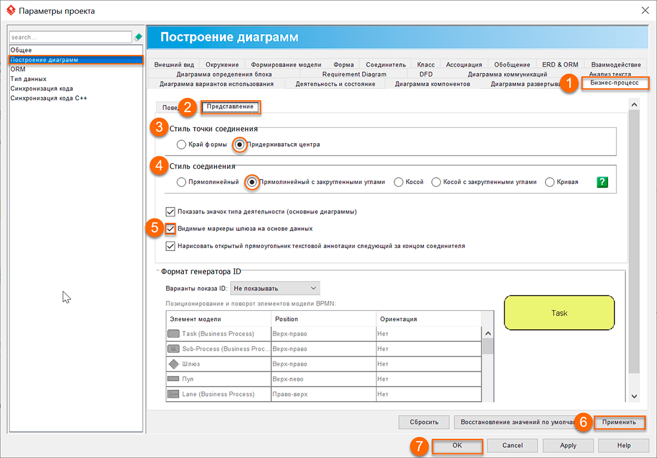
Task: Click the app logo in title bar
Action: (x=10, y=10)
